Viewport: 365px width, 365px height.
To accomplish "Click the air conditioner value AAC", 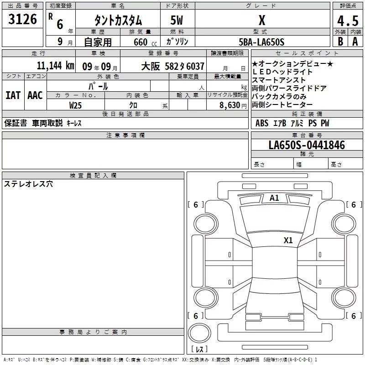I will (x=35, y=95).
